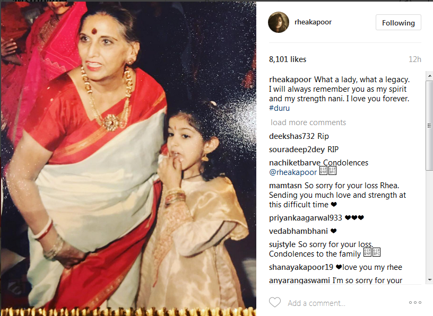Visit shanayakapoor19's profile
This screenshot has width=433, height=316.
(301, 267)
